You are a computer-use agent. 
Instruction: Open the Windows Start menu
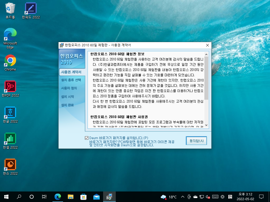tap(6, 197)
